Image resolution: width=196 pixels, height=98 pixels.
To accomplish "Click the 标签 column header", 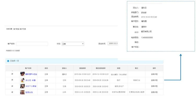I will coord(119,68).
